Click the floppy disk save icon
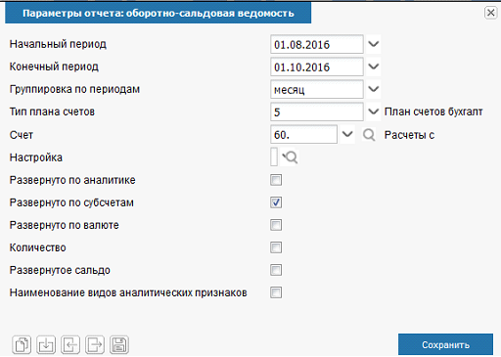Image resolution: width=501 pixels, height=357 pixels. (119, 344)
